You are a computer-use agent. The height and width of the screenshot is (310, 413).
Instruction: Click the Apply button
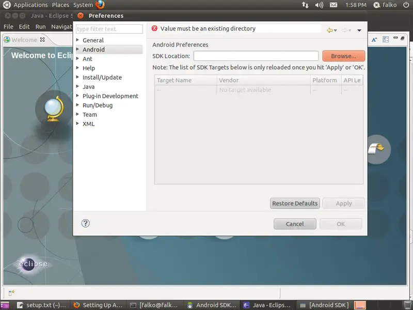coord(344,203)
